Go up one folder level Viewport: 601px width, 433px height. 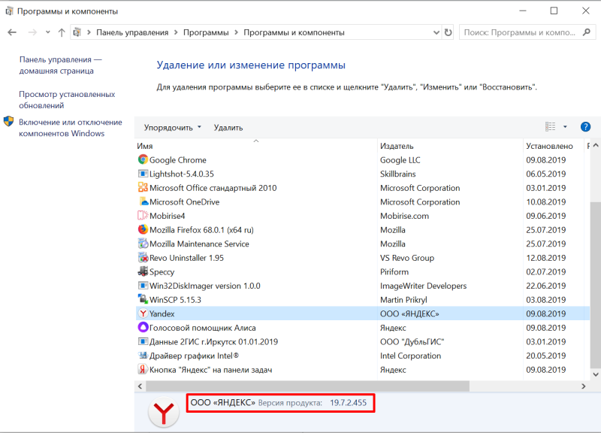(62, 32)
